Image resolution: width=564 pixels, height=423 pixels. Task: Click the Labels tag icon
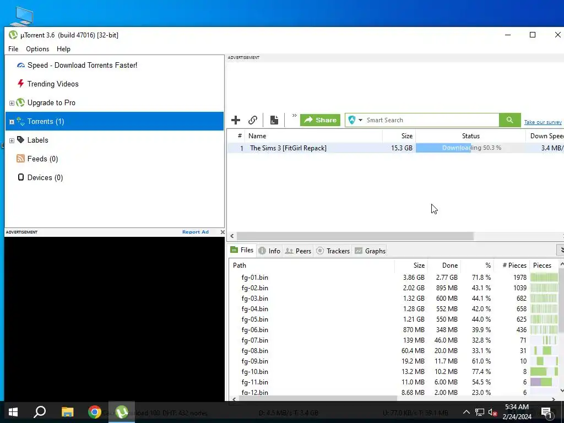[x=20, y=140]
